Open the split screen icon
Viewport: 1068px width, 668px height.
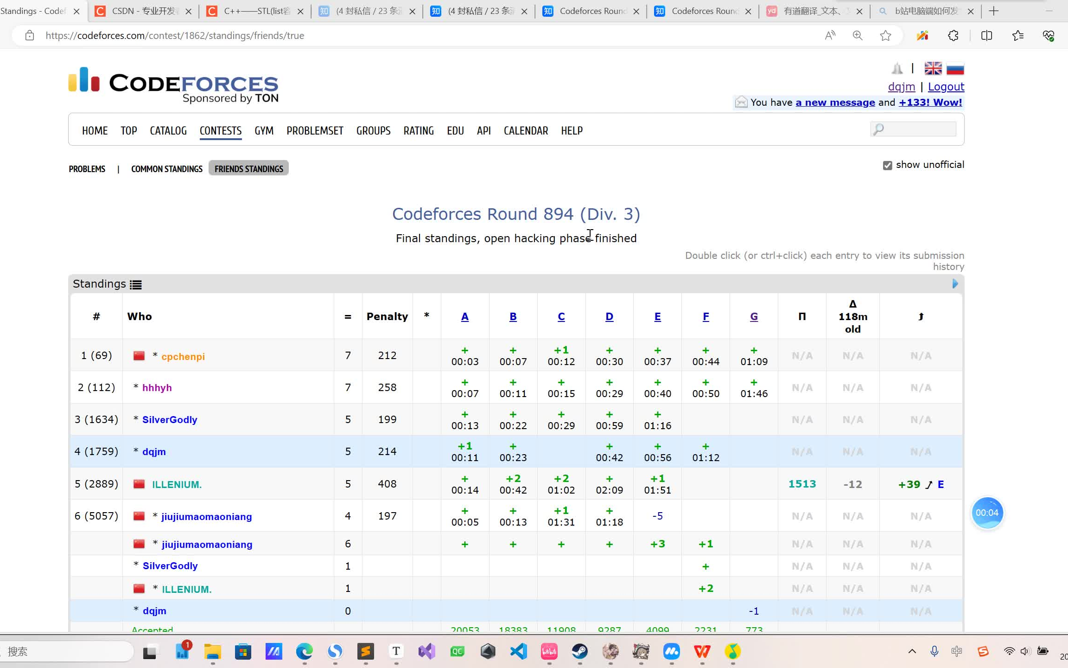(x=986, y=36)
